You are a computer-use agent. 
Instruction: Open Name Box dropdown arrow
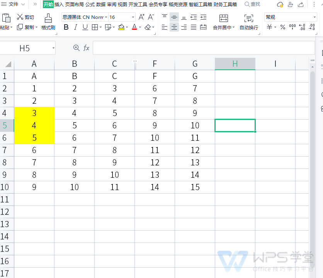(53, 48)
